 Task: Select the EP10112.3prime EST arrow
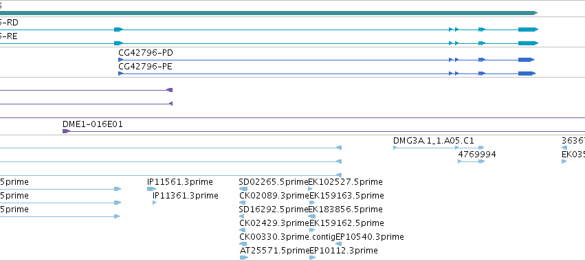(313, 258)
